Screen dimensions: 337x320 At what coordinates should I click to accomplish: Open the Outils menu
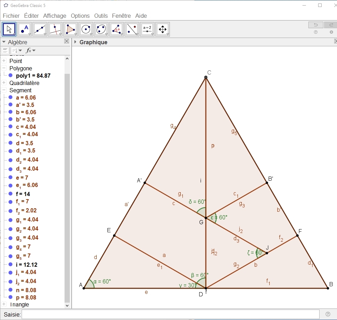(101, 16)
